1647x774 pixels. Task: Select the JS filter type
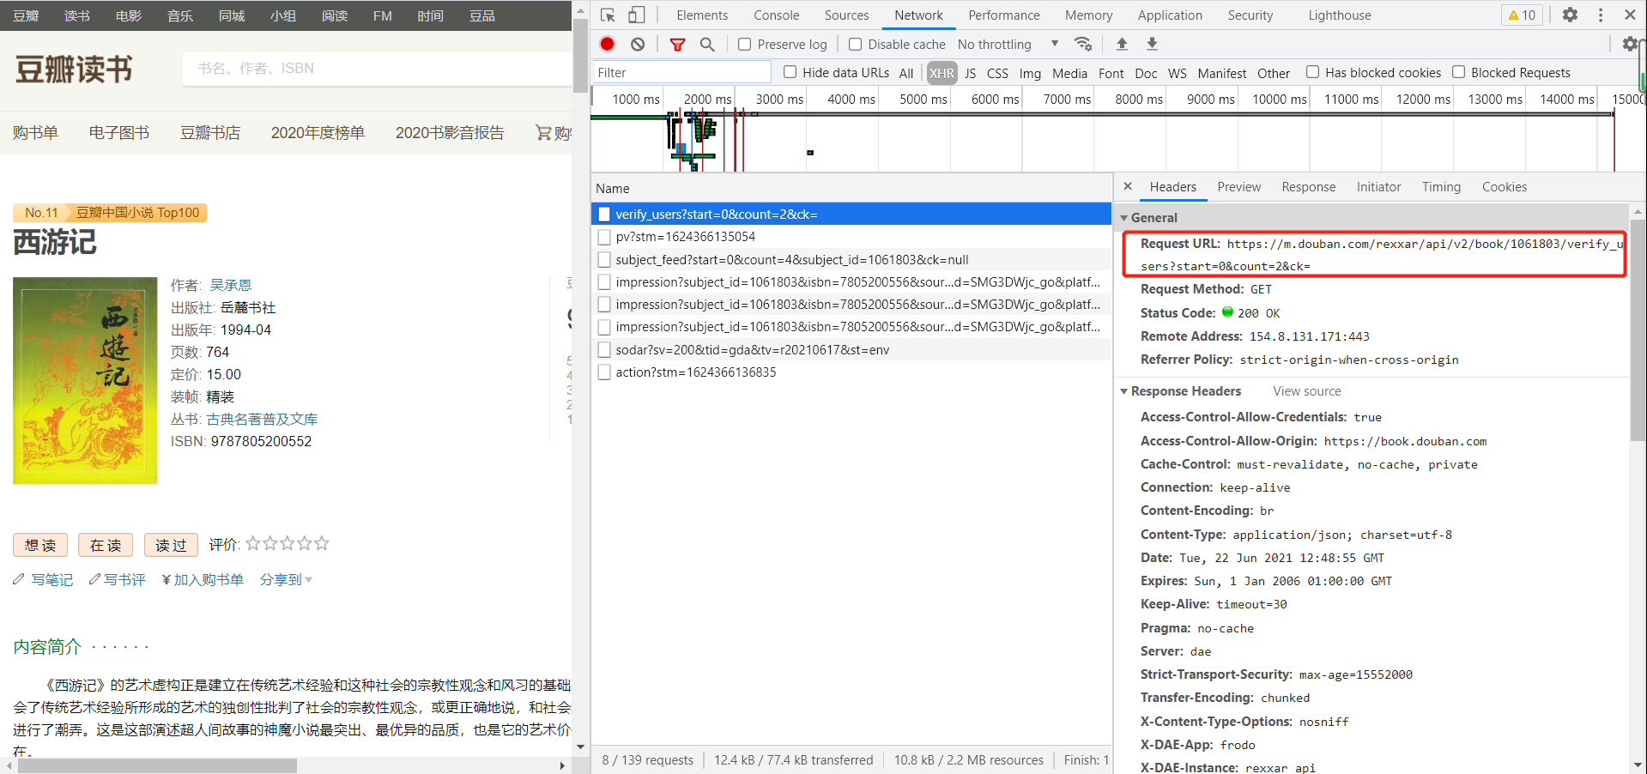(x=971, y=73)
